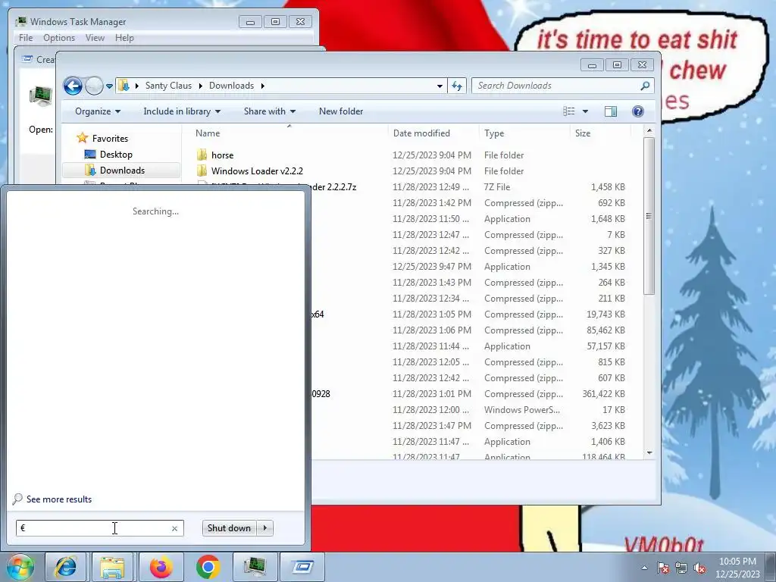Screen dimensions: 776x582
Task: Click Downloads in the address breadcrumb
Action: tap(231, 86)
